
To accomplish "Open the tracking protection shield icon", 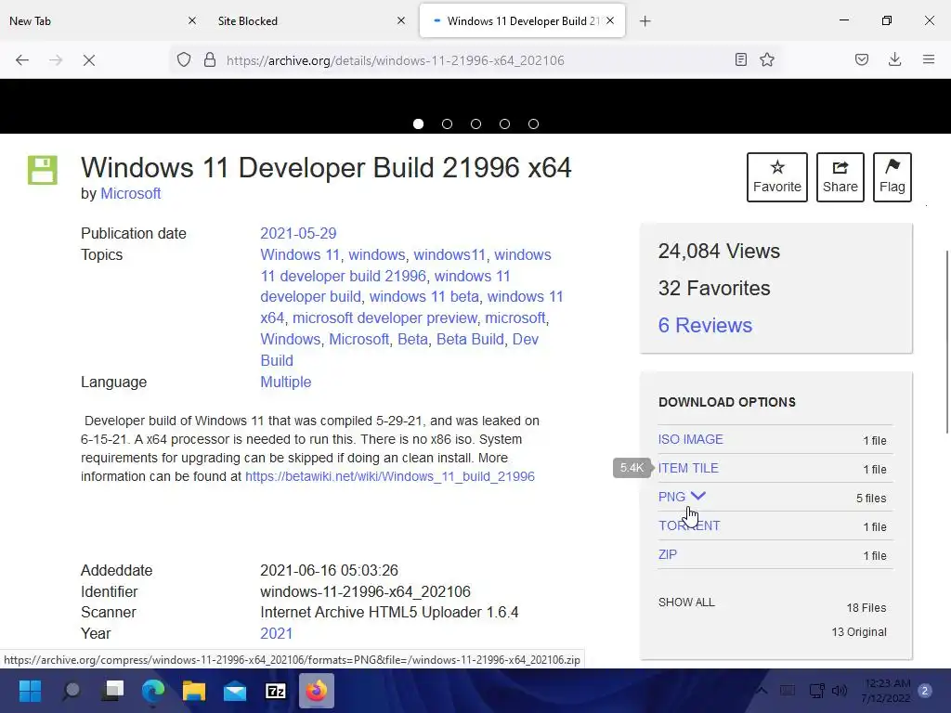I will pos(184,60).
